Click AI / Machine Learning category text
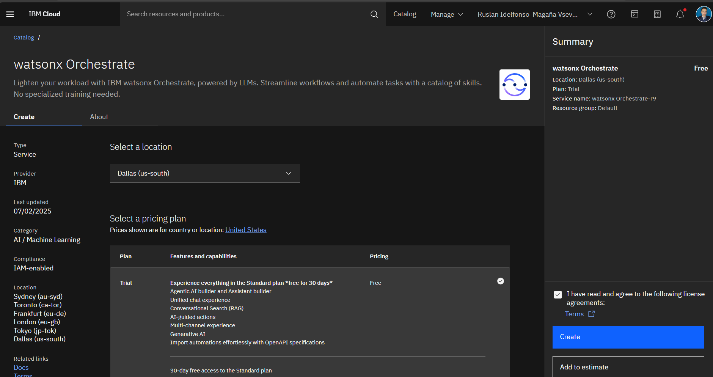713x377 pixels. tap(47, 240)
